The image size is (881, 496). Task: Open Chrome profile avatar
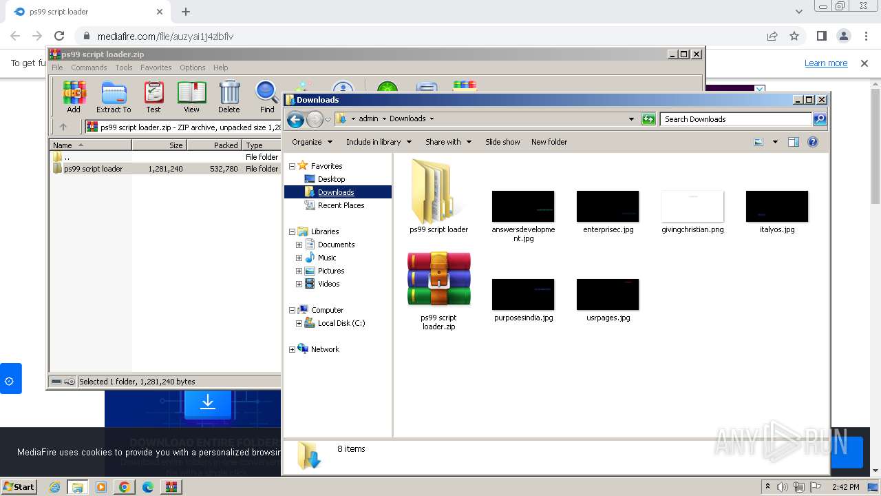[x=844, y=36]
